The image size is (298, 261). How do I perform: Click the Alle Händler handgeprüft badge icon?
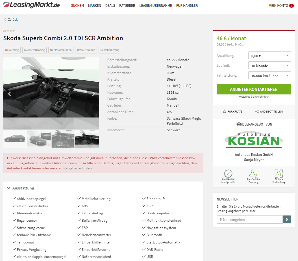pyautogui.click(x=228, y=173)
